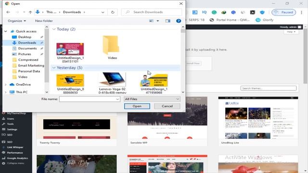The height and width of the screenshot is (173, 308).
Task: Select the Twenty Twenty theme thumbnail
Action: 77,126
